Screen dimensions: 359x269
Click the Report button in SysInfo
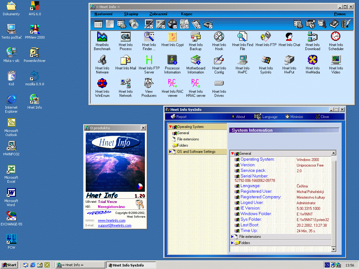click(x=179, y=117)
